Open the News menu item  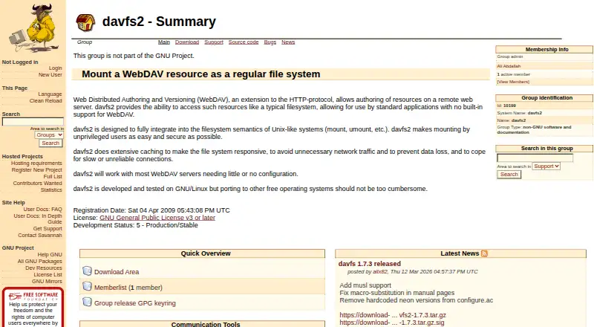tap(288, 42)
